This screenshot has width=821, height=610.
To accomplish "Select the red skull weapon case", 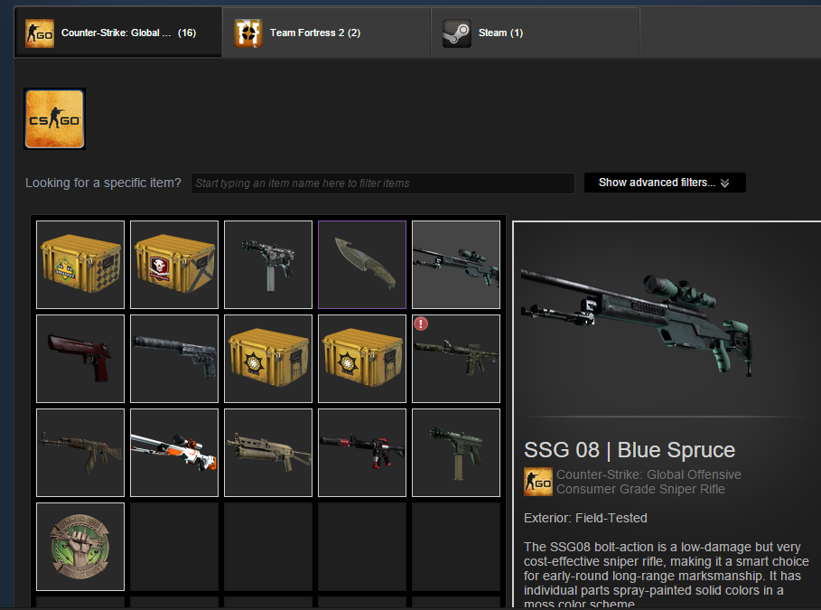I will click(x=173, y=265).
